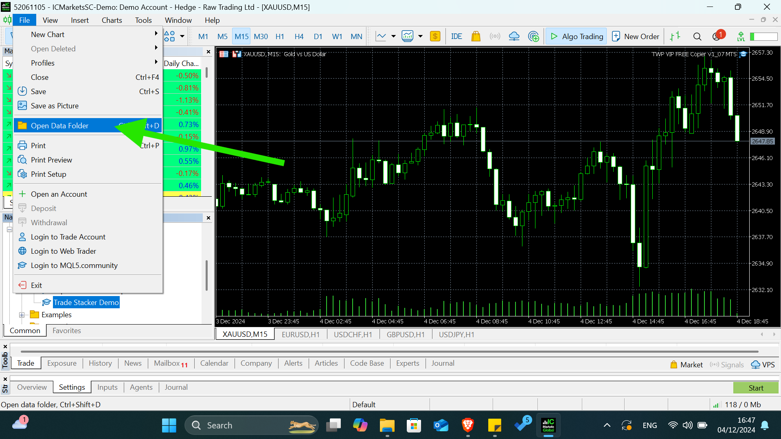Open the dropdown next to the chart windows icon
Viewport: 781px width, 439px height.
click(x=182, y=36)
